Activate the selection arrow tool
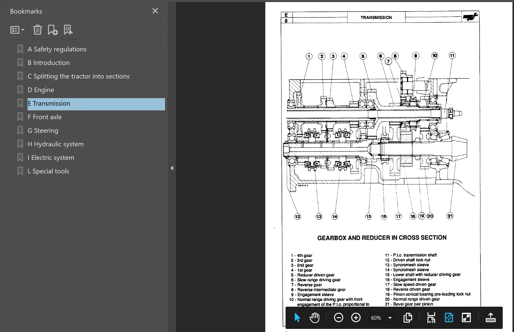 coord(297,318)
